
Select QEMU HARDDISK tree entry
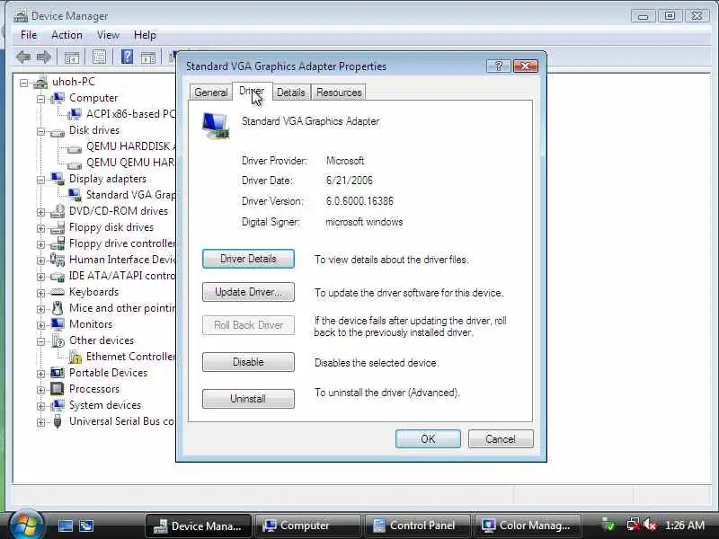tap(130, 146)
